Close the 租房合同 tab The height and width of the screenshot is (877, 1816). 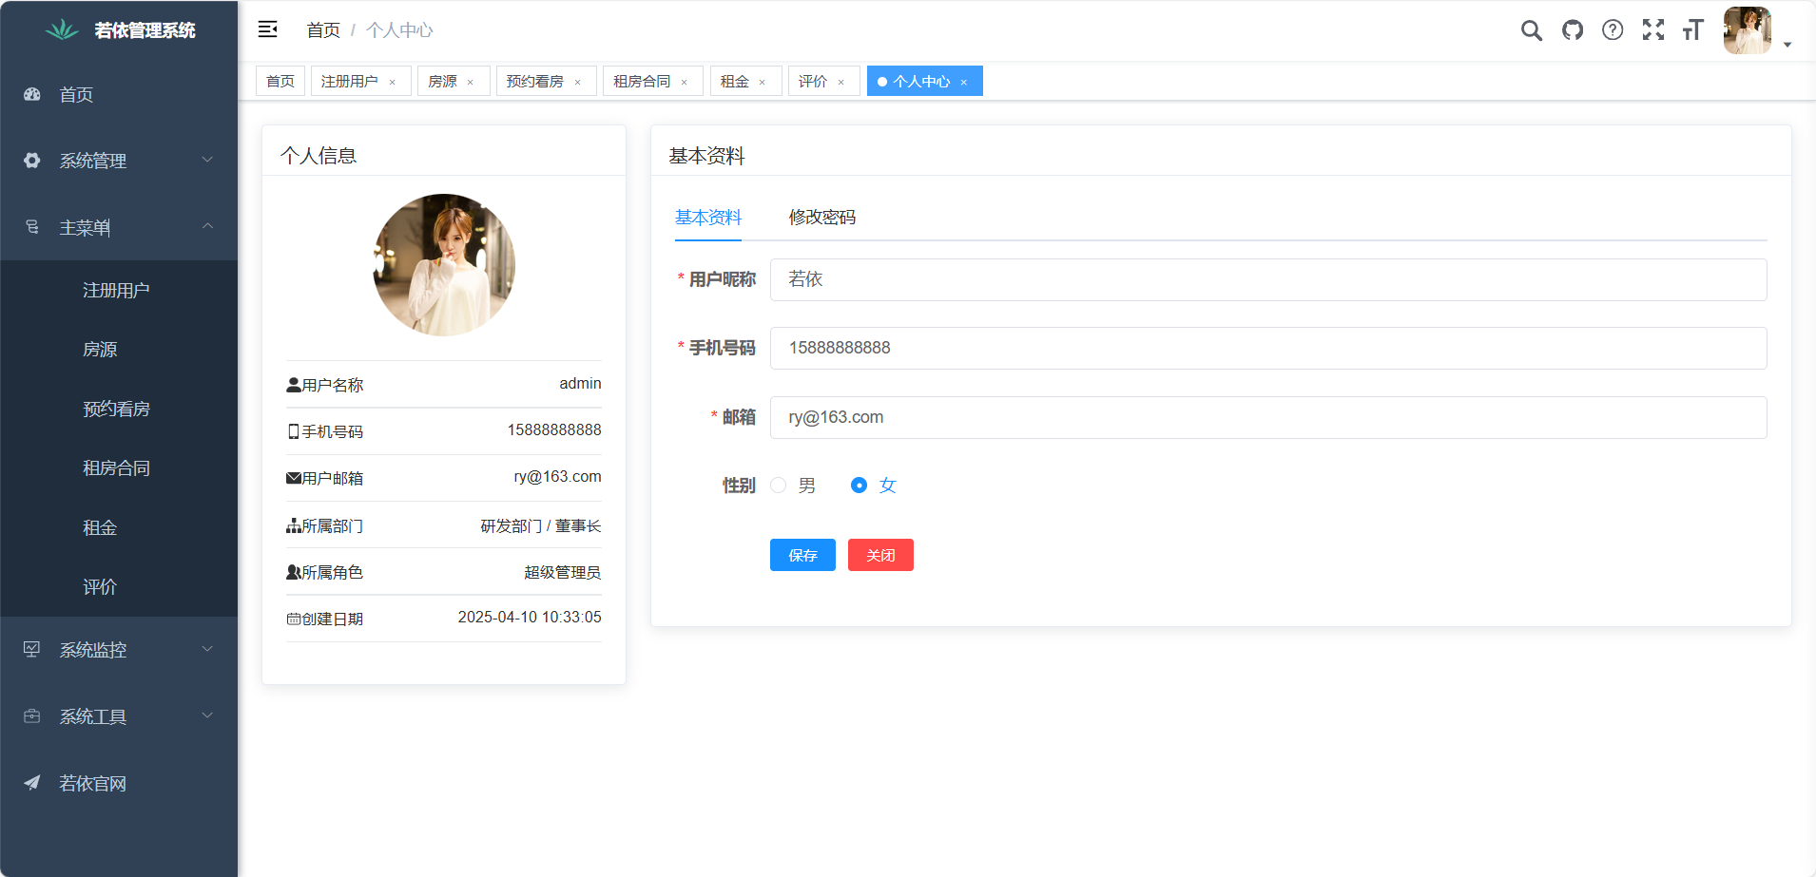684,82
